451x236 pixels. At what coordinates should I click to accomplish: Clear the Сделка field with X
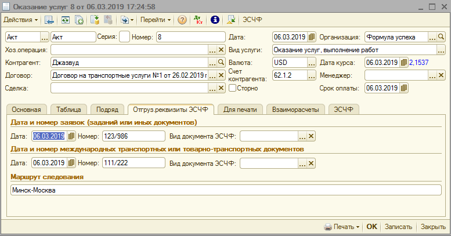coord(221,88)
